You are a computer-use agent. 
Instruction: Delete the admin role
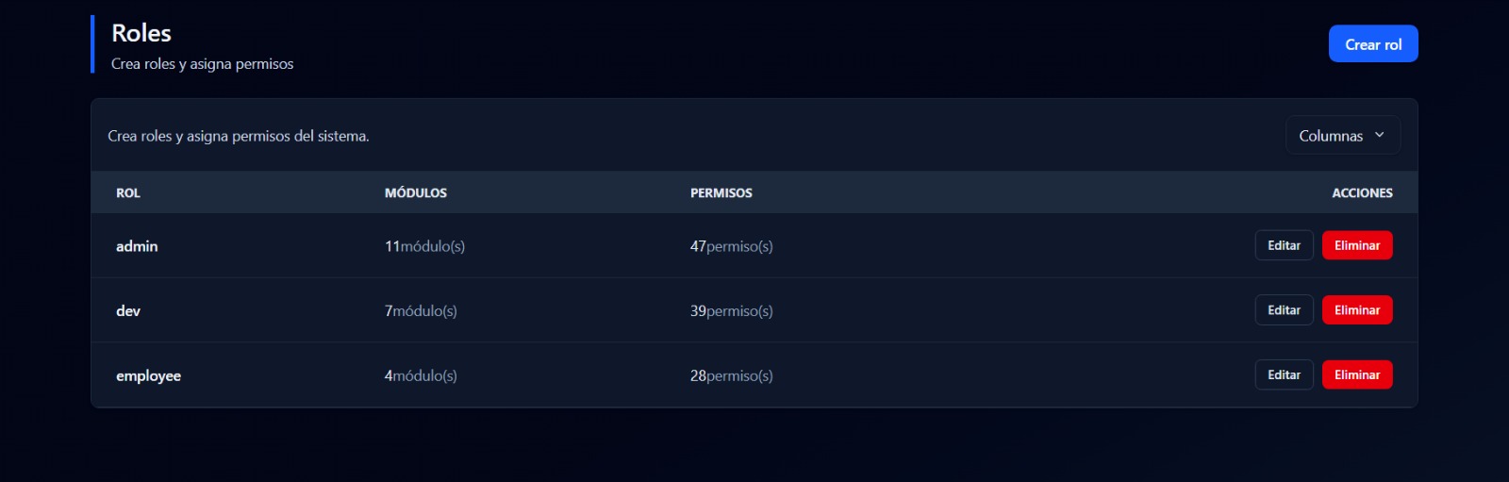click(1356, 245)
